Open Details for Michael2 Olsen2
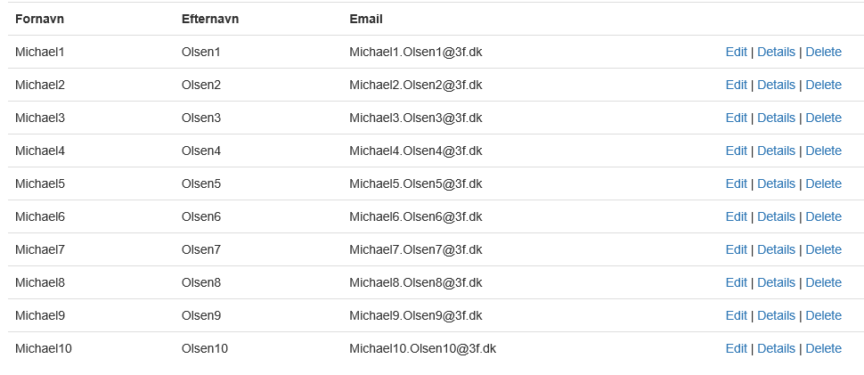The height and width of the screenshot is (375, 864). coord(776,85)
